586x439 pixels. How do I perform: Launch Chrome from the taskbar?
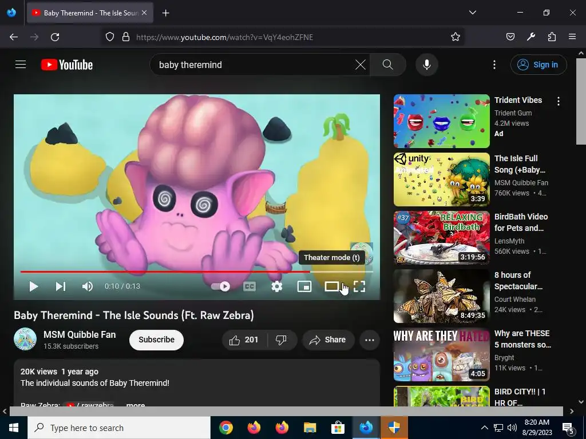[225, 428]
